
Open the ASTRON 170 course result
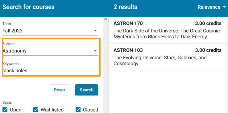[168, 30]
